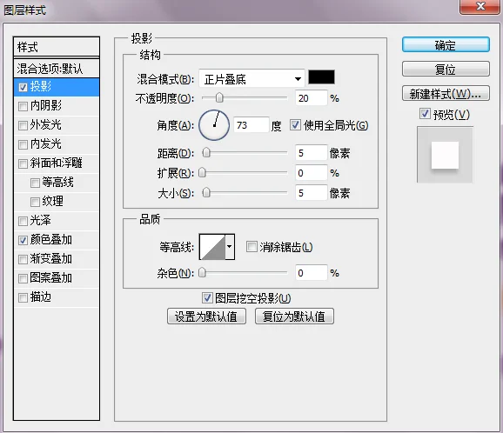The height and width of the screenshot is (433, 503).
Task: Enable the 渐变叠加 checkbox
Action: click(x=23, y=259)
